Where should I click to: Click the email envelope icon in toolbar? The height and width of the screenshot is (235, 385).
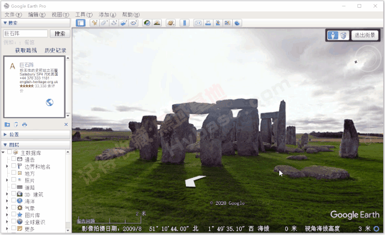click(x=198, y=23)
